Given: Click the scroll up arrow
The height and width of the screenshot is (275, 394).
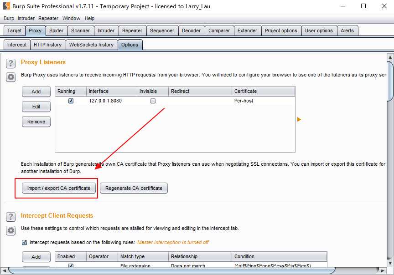Looking at the screenshot, I should (390, 57).
